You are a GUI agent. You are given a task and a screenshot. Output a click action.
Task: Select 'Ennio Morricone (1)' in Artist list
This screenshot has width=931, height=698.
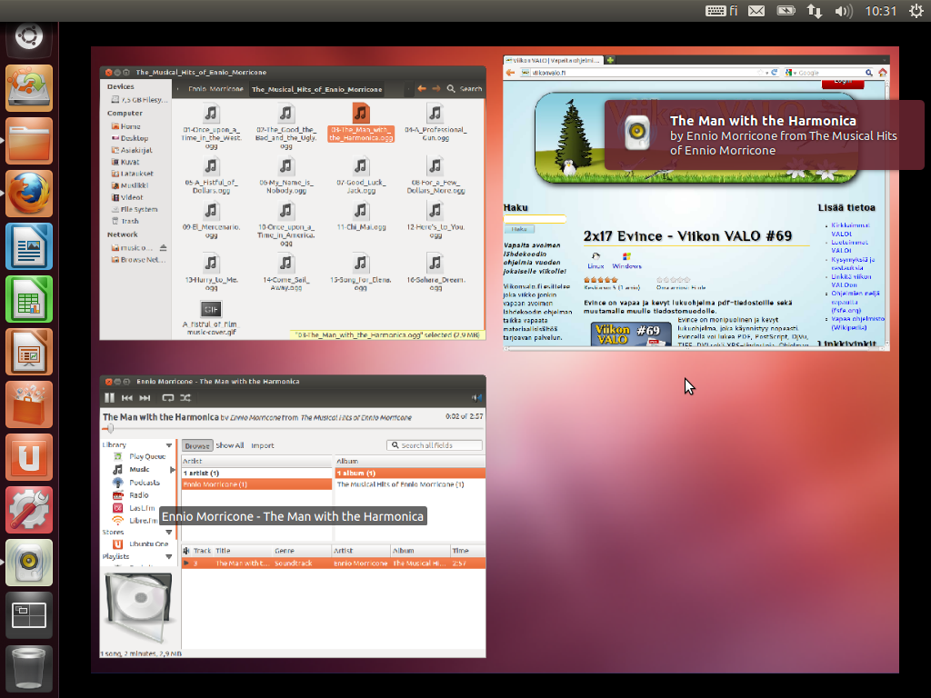point(256,484)
